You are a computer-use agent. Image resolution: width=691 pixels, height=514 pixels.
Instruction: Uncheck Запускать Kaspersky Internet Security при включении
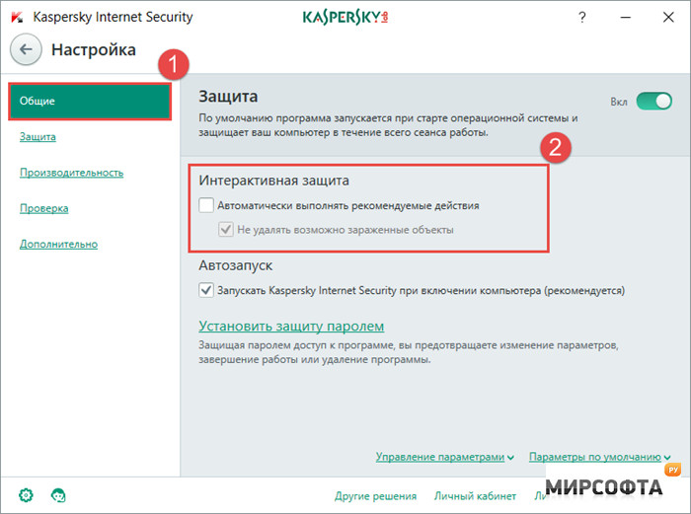point(205,290)
